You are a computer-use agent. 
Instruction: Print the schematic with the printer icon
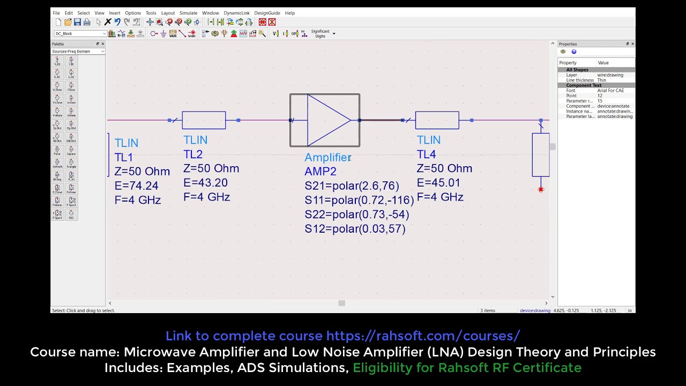[87, 22]
